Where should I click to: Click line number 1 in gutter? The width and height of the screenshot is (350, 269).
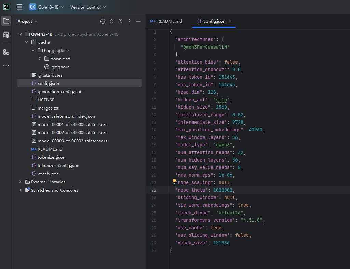(155, 32)
